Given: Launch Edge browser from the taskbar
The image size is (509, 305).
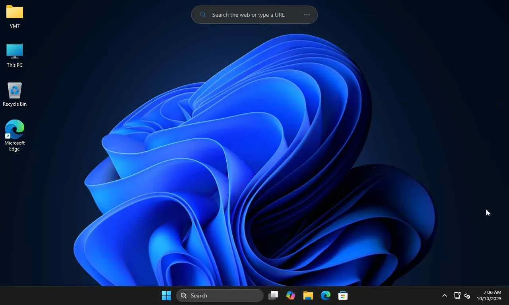Looking at the screenshot, I should (326, 295).
